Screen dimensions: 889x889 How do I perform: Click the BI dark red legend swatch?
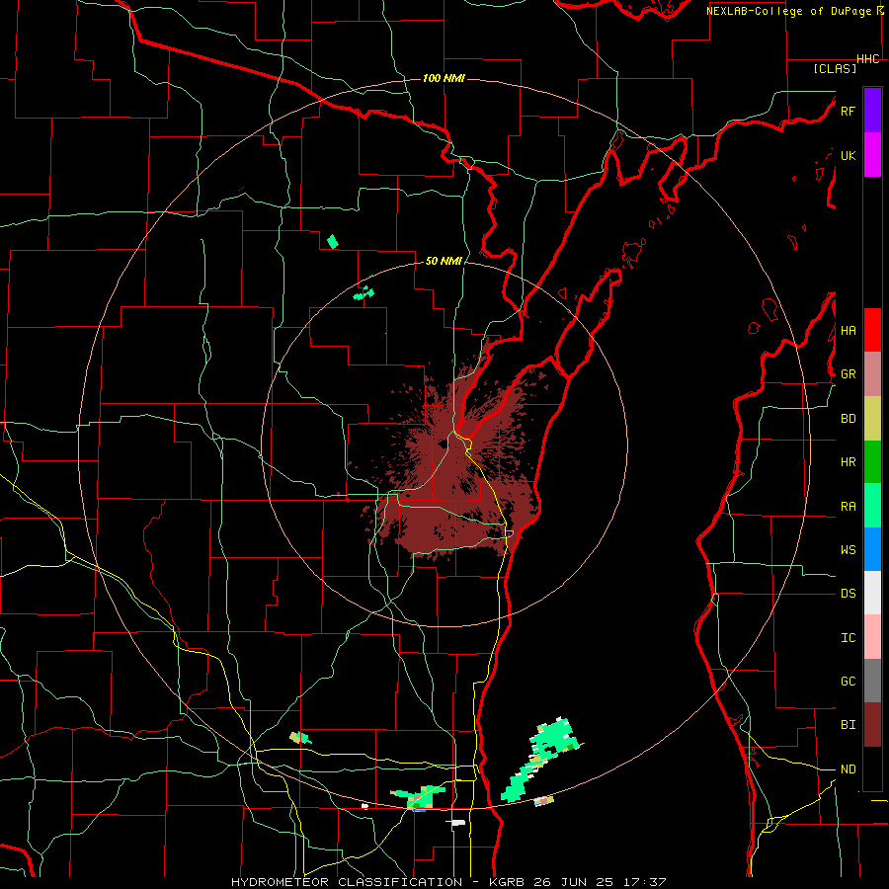pos(872,725)
